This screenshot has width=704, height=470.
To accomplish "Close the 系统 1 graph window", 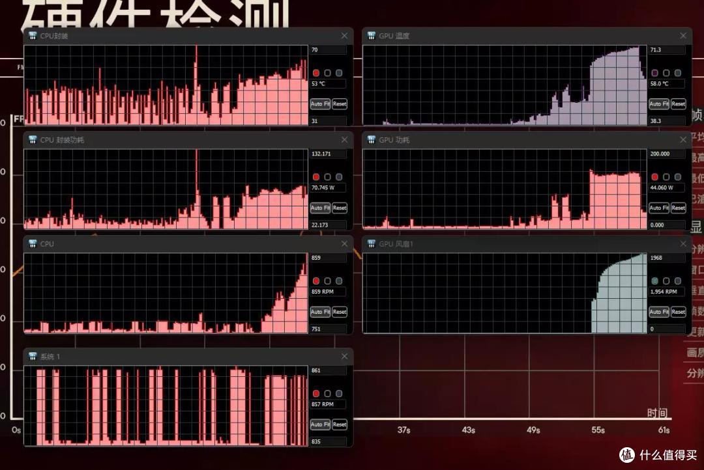I will click(x=344, y=357).
